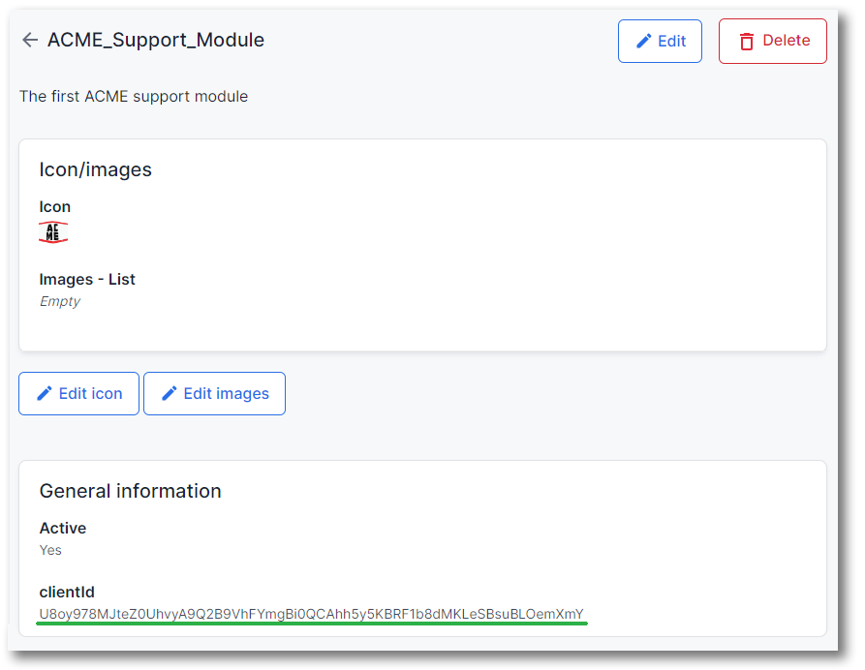Click the Active field label
The width and height of the screenshot is (865, 670).
tap(63, 528)
